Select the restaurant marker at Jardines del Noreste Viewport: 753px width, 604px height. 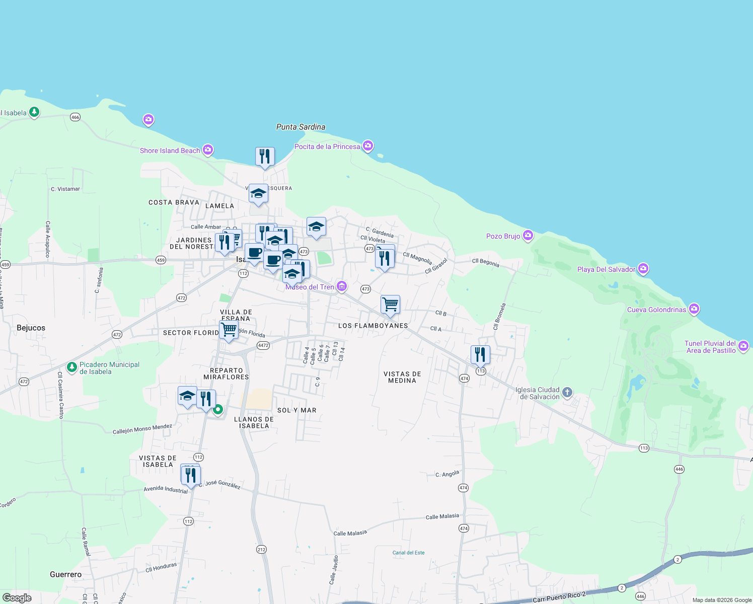coord(224,244)
